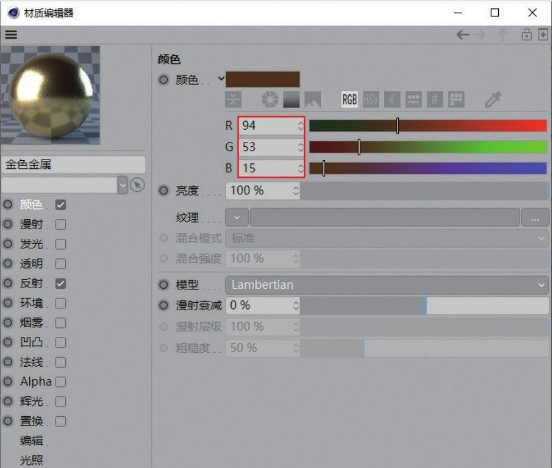552x468 pixels.
Task: Enable the 凹凸 channel checkbox
Action: [x=61, y=342]
